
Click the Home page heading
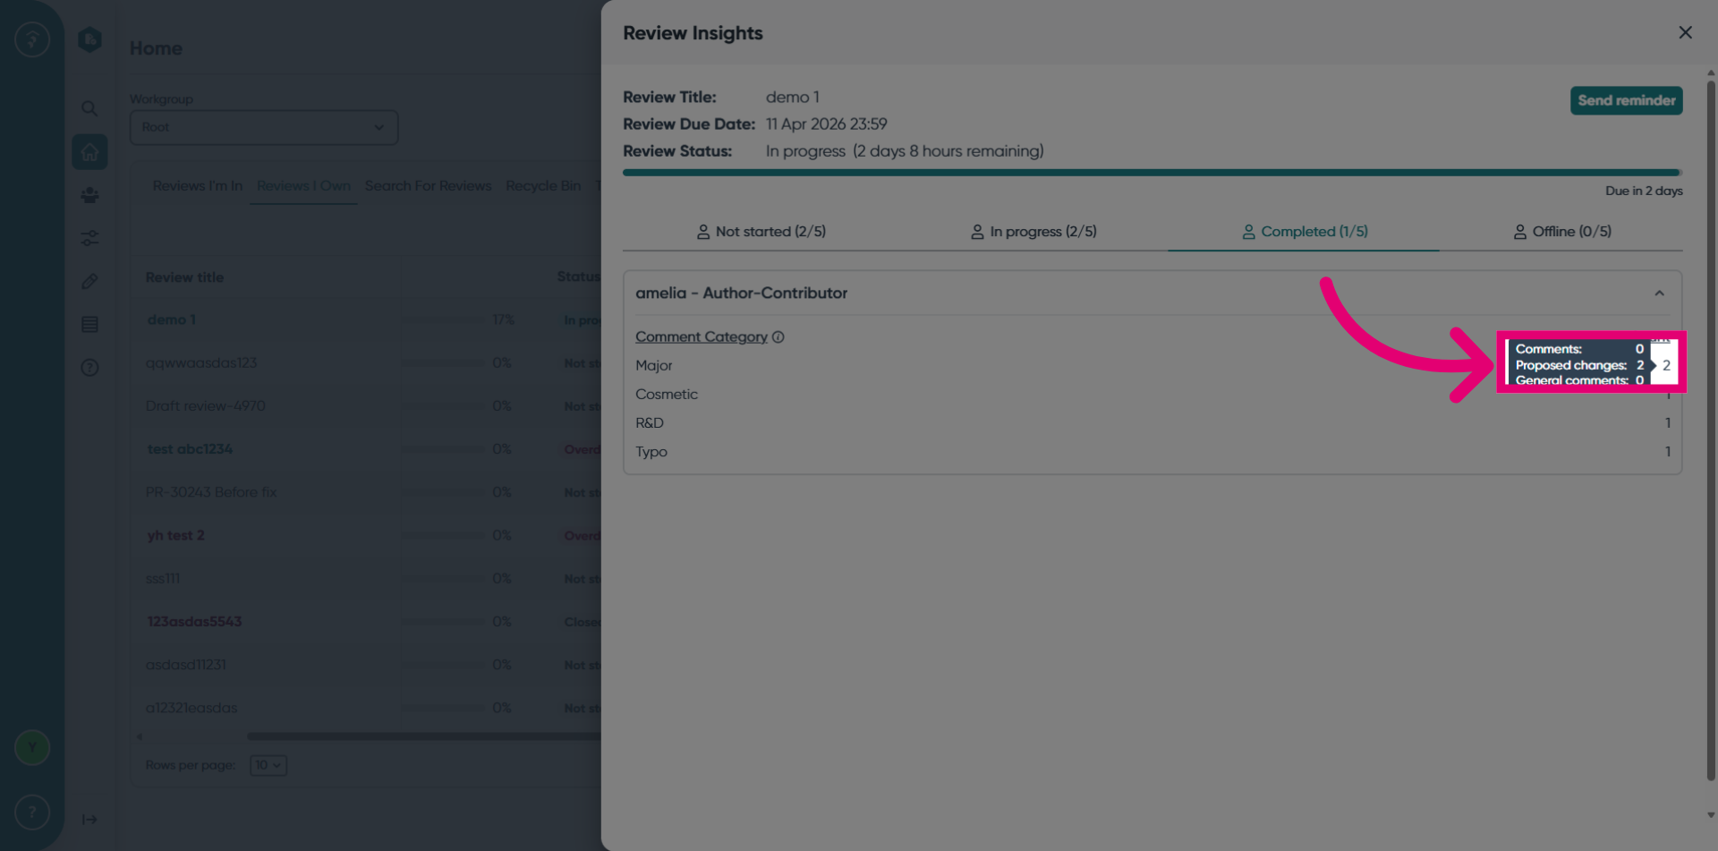(156, 48)
